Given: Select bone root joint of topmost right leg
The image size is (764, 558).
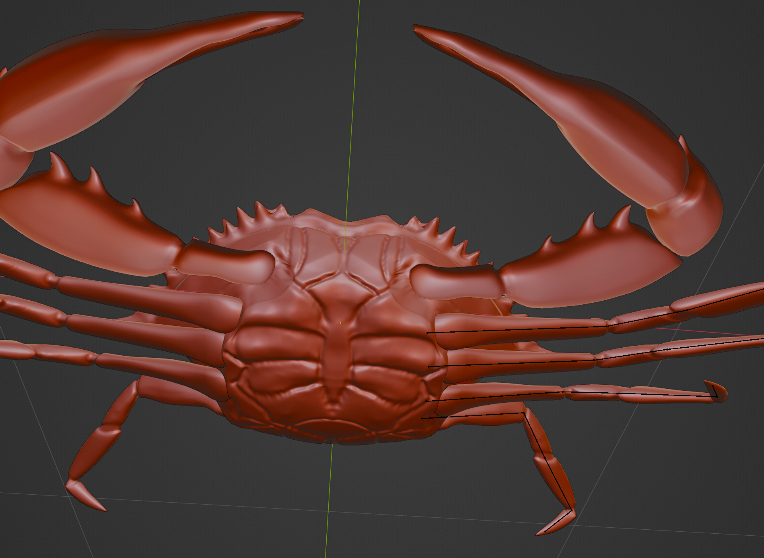Looking at the screenshot, I should [427, 333].
